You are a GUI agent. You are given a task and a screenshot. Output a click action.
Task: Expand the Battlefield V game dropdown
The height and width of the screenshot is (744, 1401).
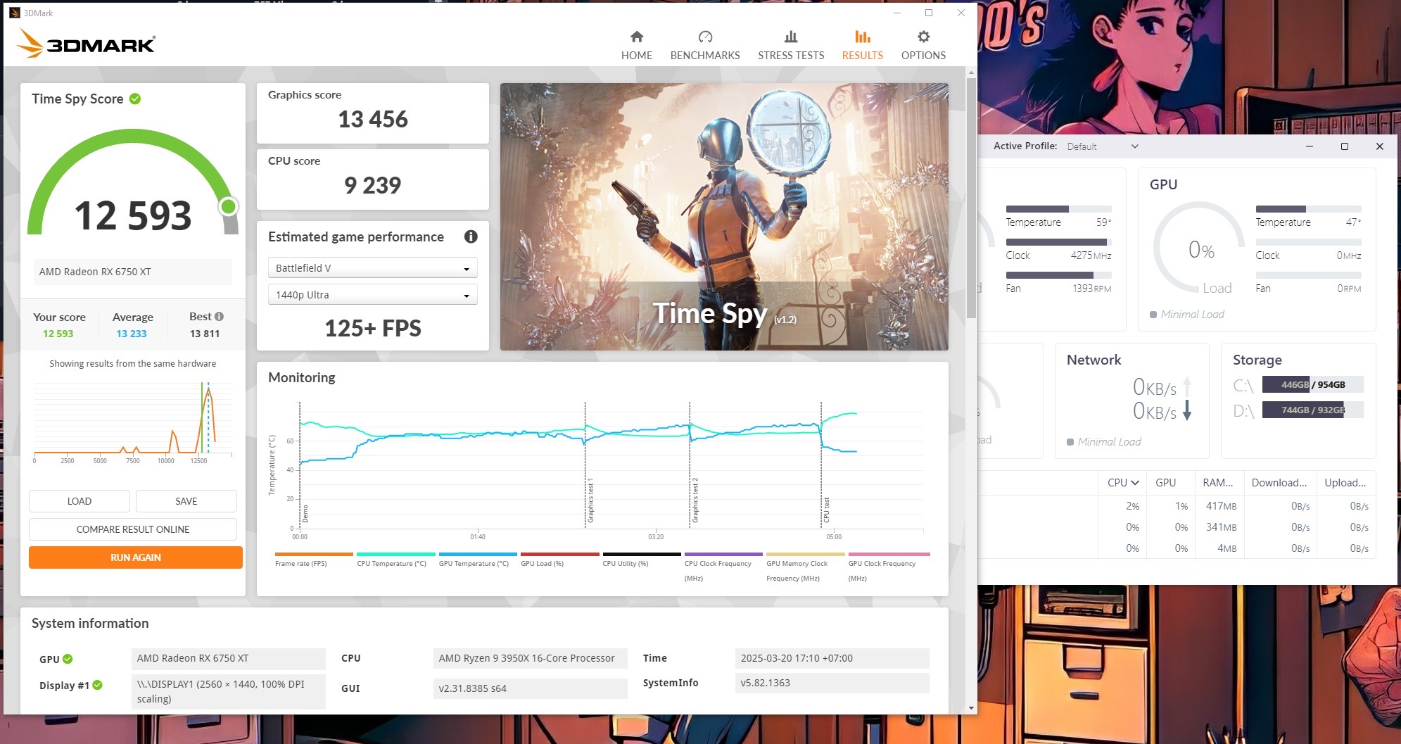tap(372, 268)
